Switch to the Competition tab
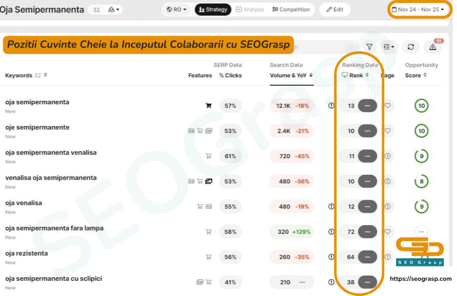 tap(291, 9)
